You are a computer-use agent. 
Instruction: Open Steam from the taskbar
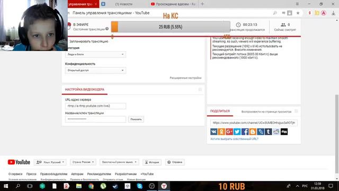point(115,186)
